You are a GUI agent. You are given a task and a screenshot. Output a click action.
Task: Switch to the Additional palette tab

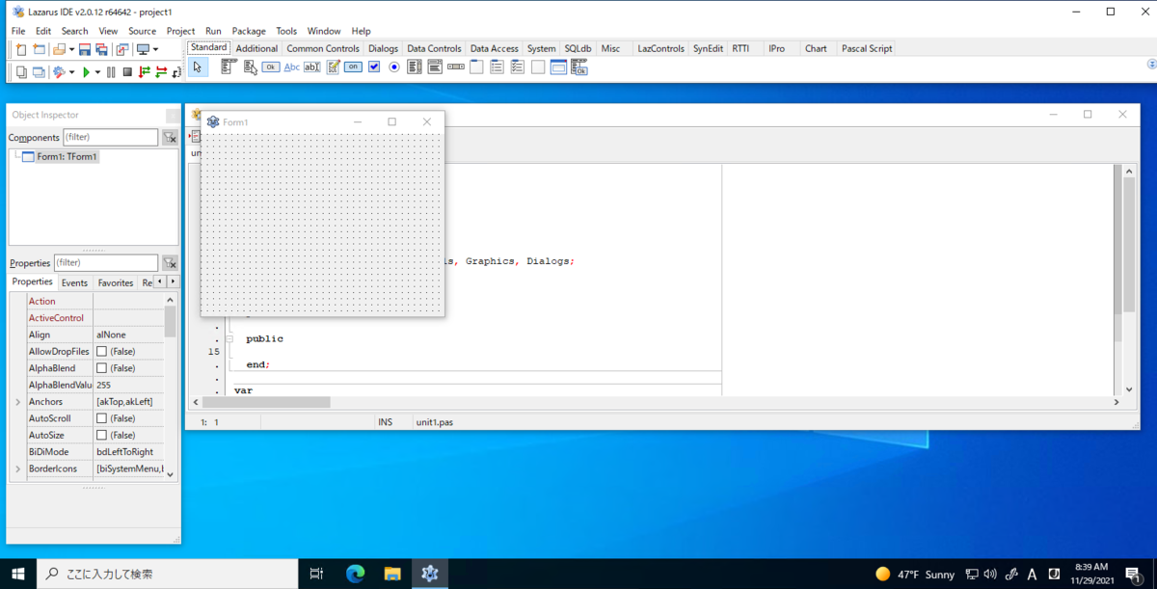pyautogui.click(x=256, y=48)
